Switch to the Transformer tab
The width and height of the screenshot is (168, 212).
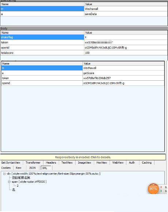(33, 162)
